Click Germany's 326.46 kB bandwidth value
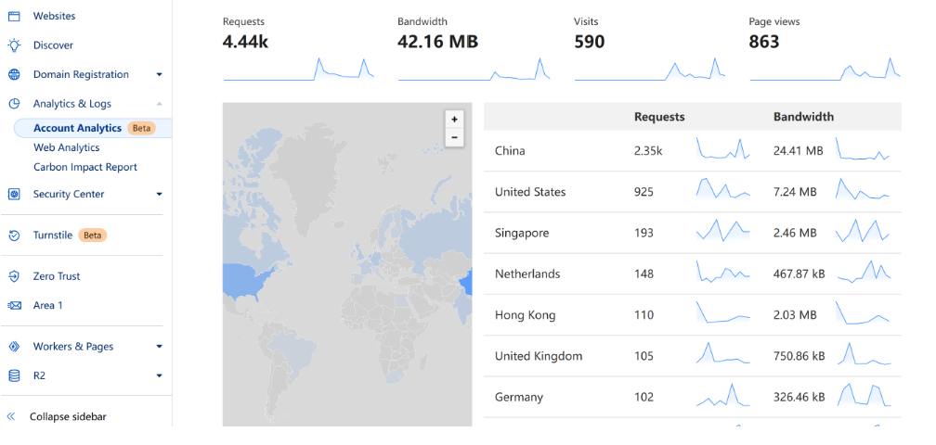Image resolution: width=936 pixels, height=445 pixels. point(799,398)
